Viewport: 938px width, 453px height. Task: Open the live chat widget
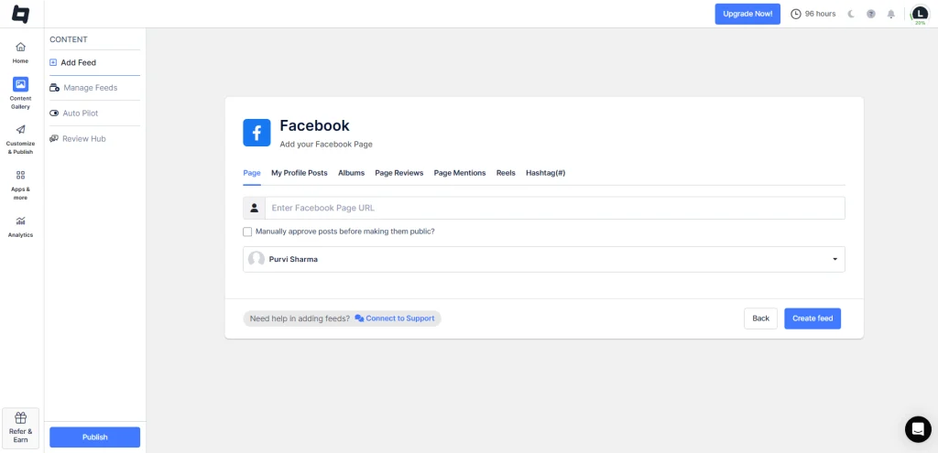[917, 429]
